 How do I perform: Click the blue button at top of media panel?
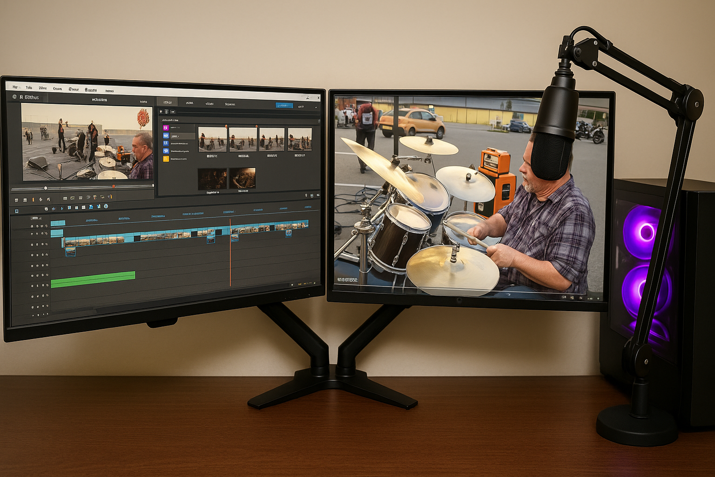click(x=284, y=106)
